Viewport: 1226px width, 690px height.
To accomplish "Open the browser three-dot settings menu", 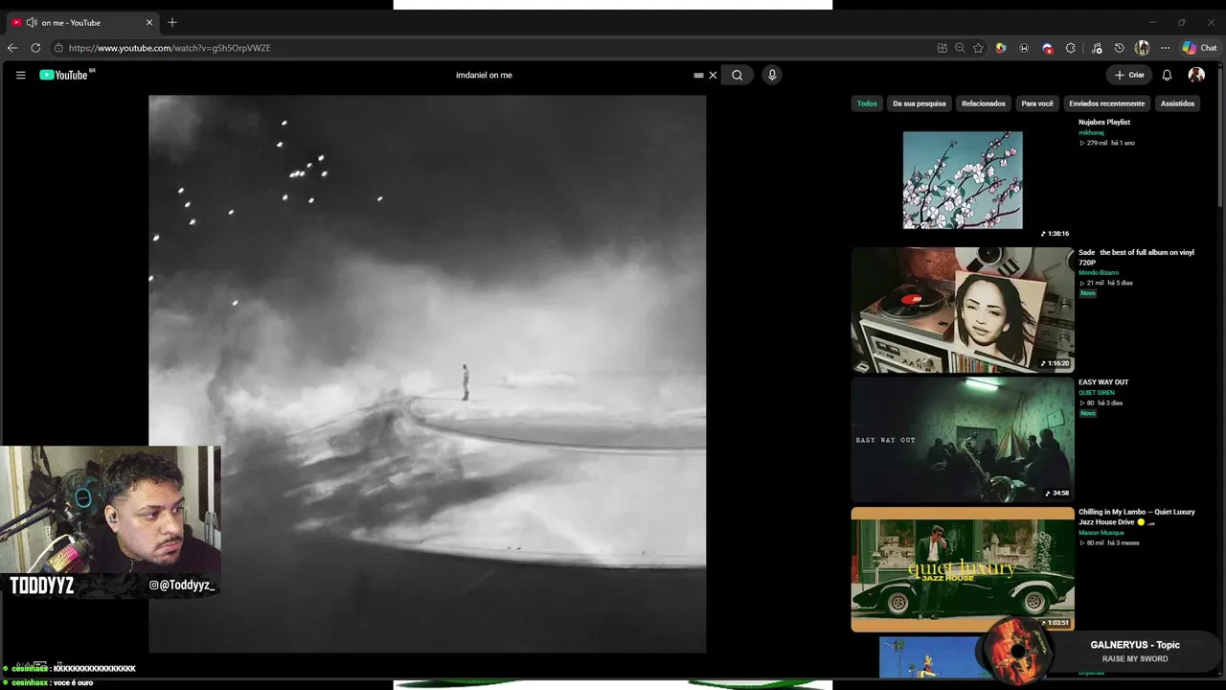I will pyautogui.click(x=1165, y=48).
